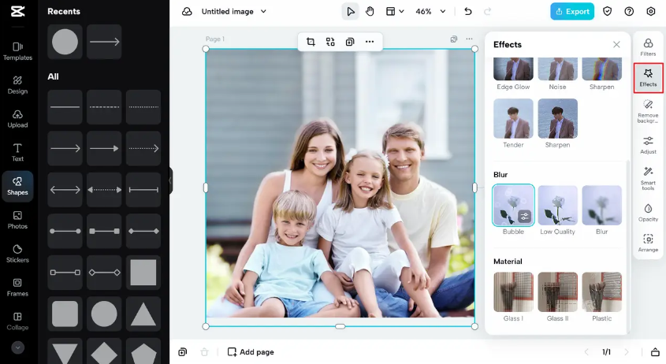Screen dimensions: 666x364
Task: Close the Effects panel
Action: 616,45
